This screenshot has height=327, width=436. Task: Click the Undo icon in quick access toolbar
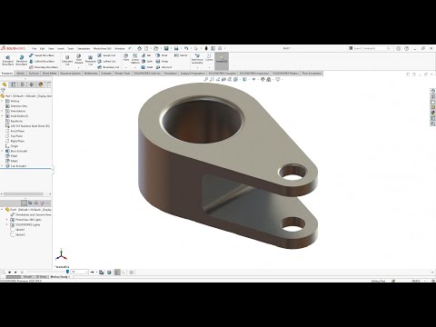coord(186,48)
